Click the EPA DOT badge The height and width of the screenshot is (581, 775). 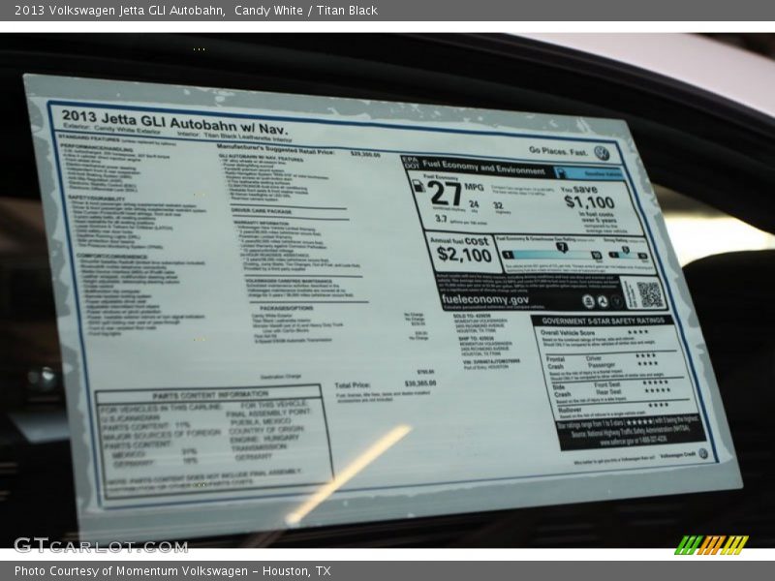(410, 164)
